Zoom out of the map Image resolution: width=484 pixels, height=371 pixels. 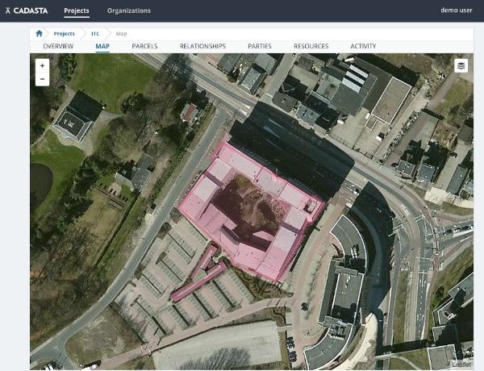(42, 78)
